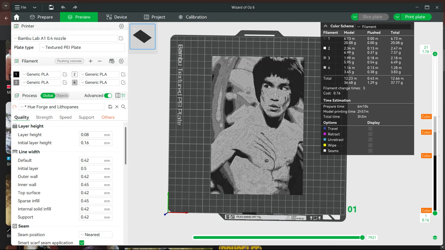Screen dimensions: 445x250
Task: Switch to the Prepare tab
Action: pyautogui.click(x=41, y=17)
